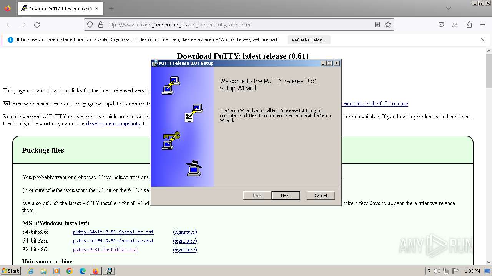Open the Firefox extensions panel
Screen dimensions: 492x276
tap(469, 25)
